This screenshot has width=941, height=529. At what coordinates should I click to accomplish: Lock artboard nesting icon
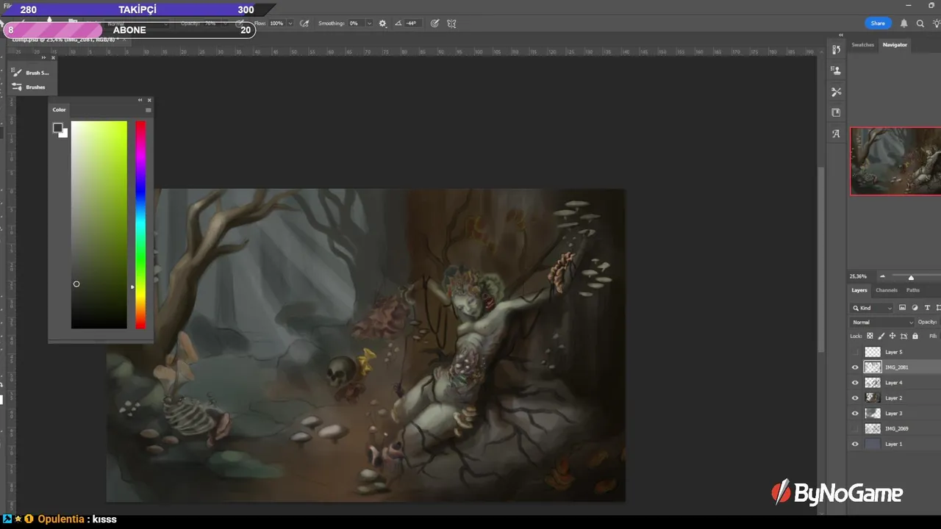[904, 336]
